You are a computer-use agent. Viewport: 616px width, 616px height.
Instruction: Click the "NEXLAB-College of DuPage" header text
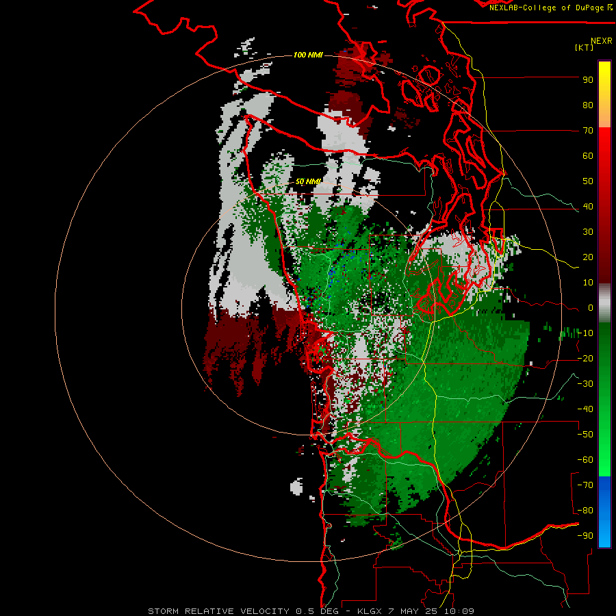point(548,8)
